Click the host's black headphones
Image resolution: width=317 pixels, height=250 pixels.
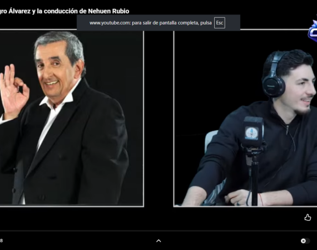coord(274,75)
